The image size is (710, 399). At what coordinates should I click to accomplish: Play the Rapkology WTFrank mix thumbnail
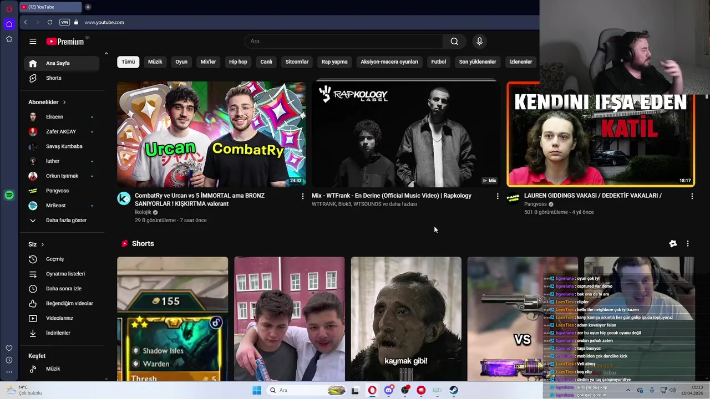(x=405, y=135)
